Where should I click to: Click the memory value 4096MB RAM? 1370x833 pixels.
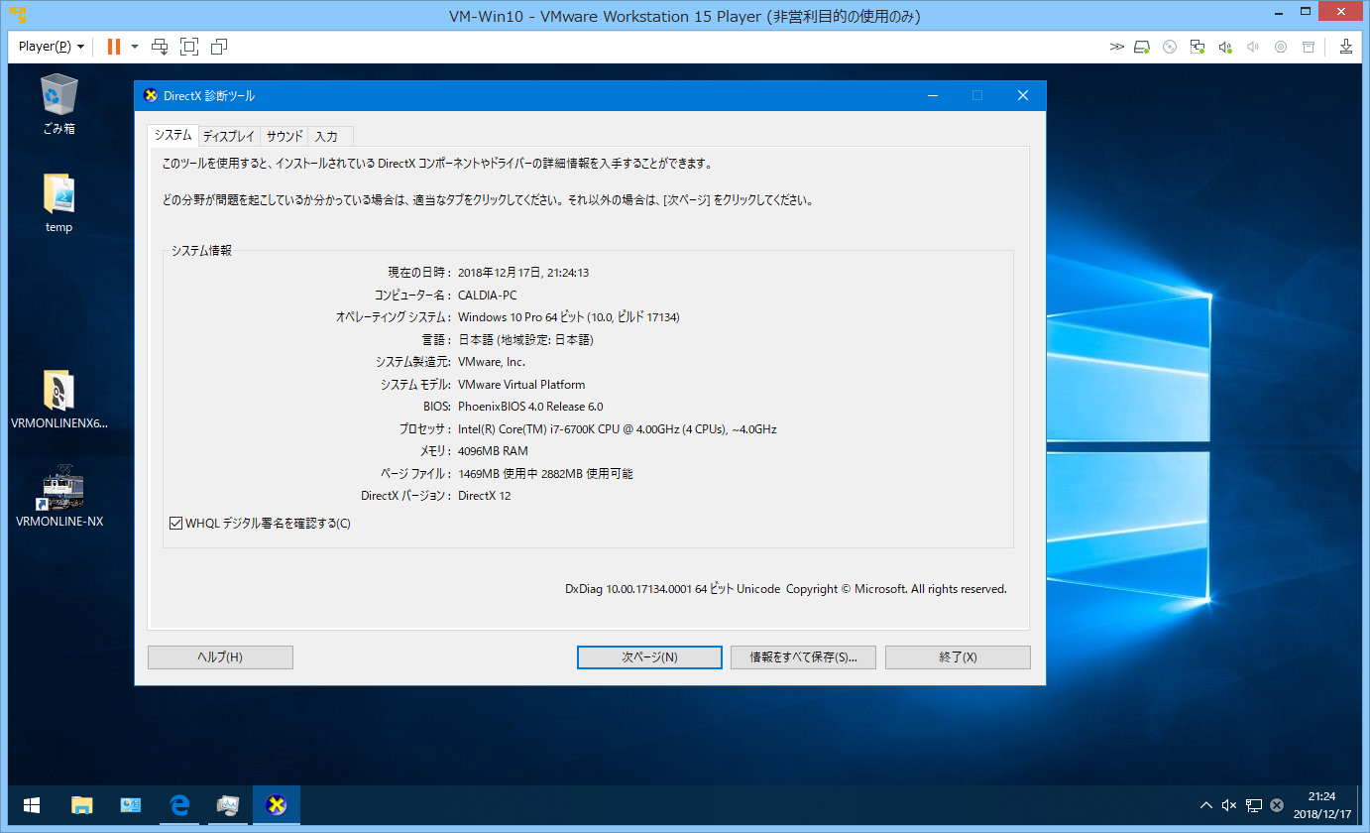493,451
